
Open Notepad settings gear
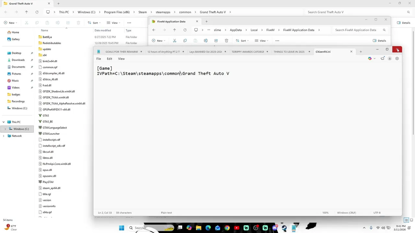[397, 59]
